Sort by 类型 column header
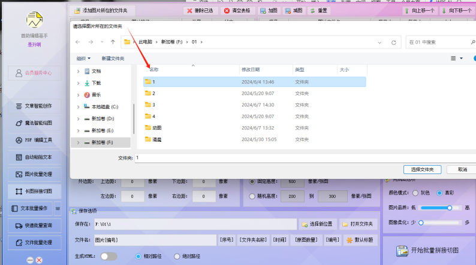 pyautogui.click(x=300, y=69)
